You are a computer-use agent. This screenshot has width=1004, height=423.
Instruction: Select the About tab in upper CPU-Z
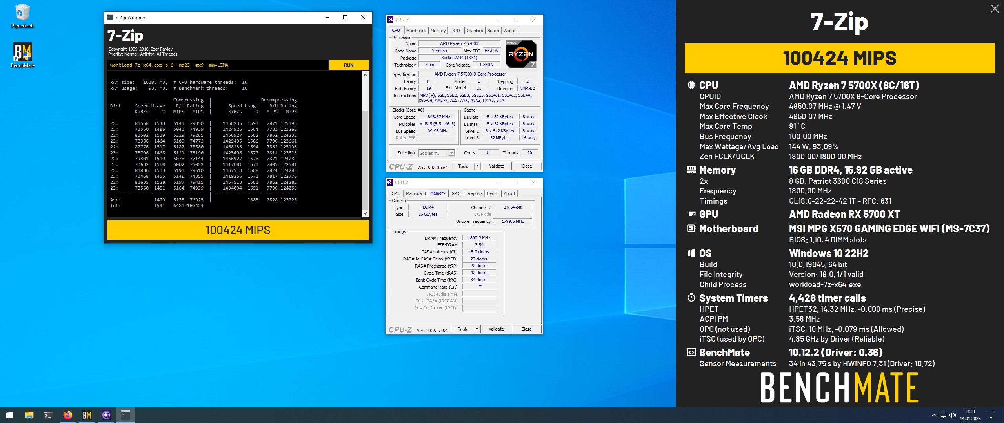pos(510,31)
